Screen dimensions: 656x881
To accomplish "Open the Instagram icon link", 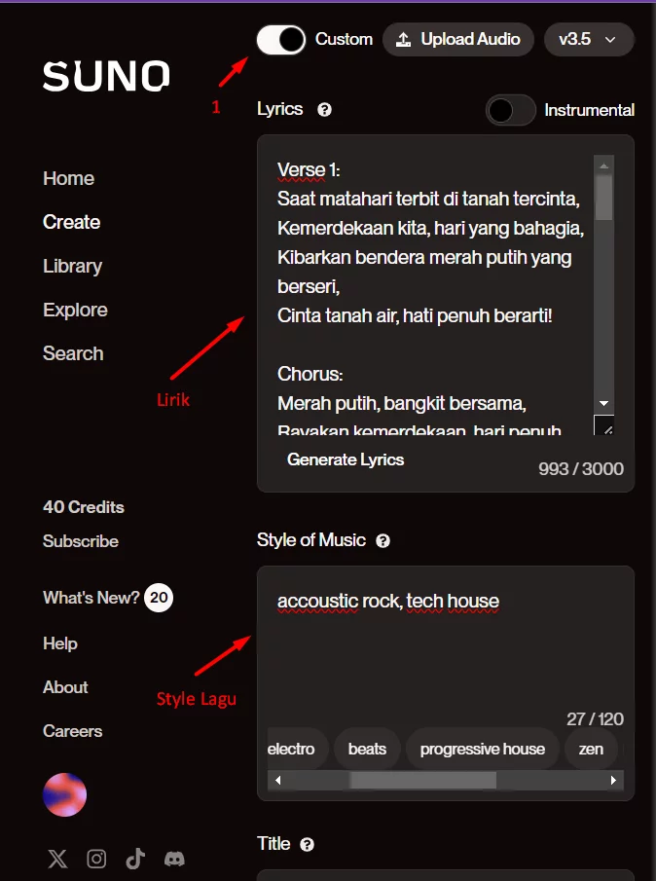I will point(96,859).
